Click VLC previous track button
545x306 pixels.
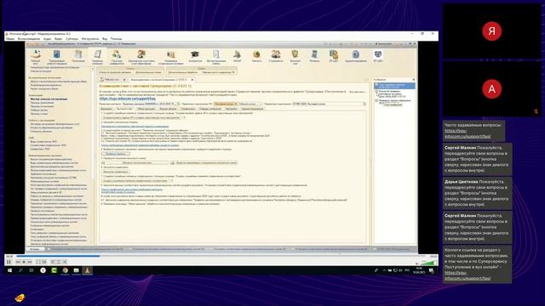tap(18, 262)
